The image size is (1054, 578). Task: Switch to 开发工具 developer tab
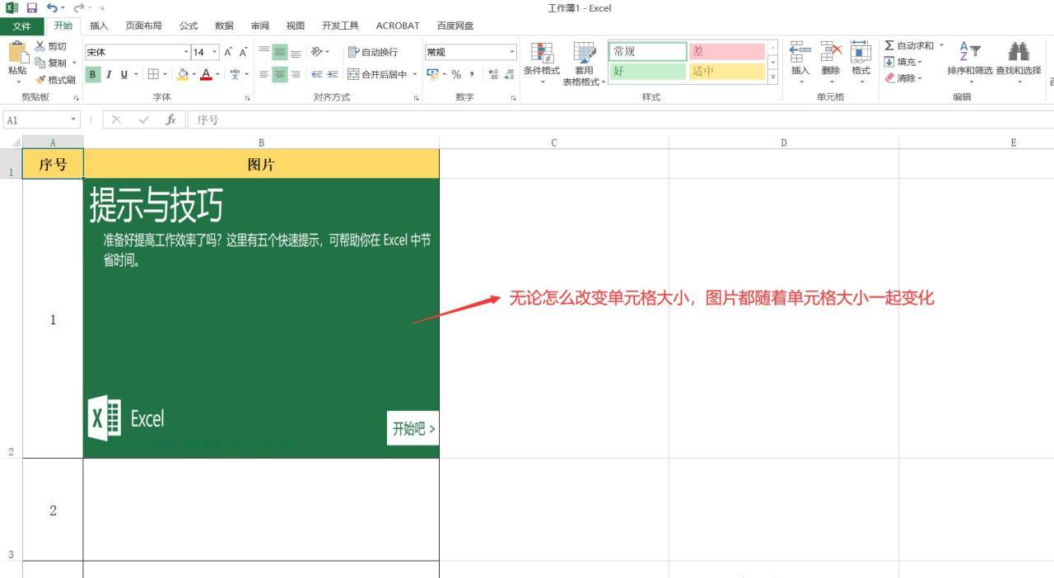click(x=340, y=26)
